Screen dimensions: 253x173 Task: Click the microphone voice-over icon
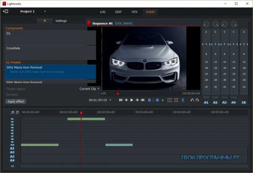point(183,100)
